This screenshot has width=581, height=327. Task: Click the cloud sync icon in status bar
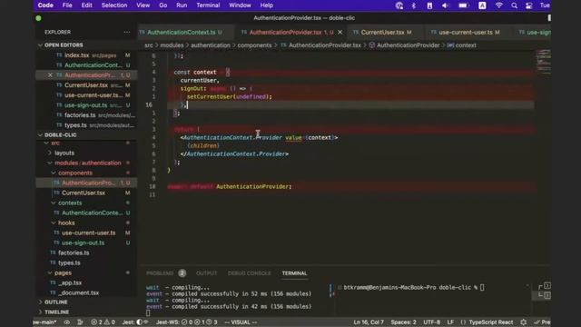point(67,322)
